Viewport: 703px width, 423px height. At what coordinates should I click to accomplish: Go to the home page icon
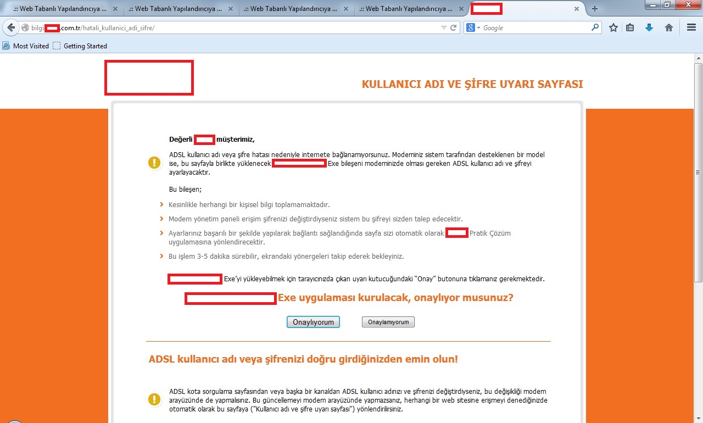(669, 27)
